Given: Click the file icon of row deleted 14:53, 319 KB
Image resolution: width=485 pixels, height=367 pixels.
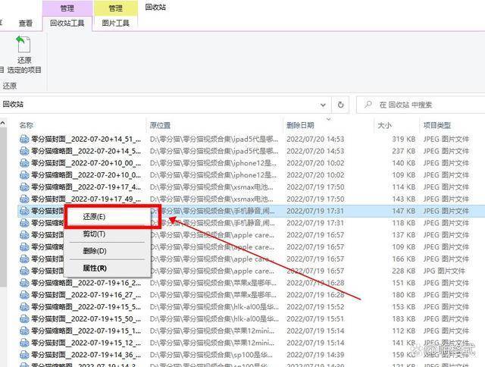Looking at the screenshot, I should coord(24,140).
